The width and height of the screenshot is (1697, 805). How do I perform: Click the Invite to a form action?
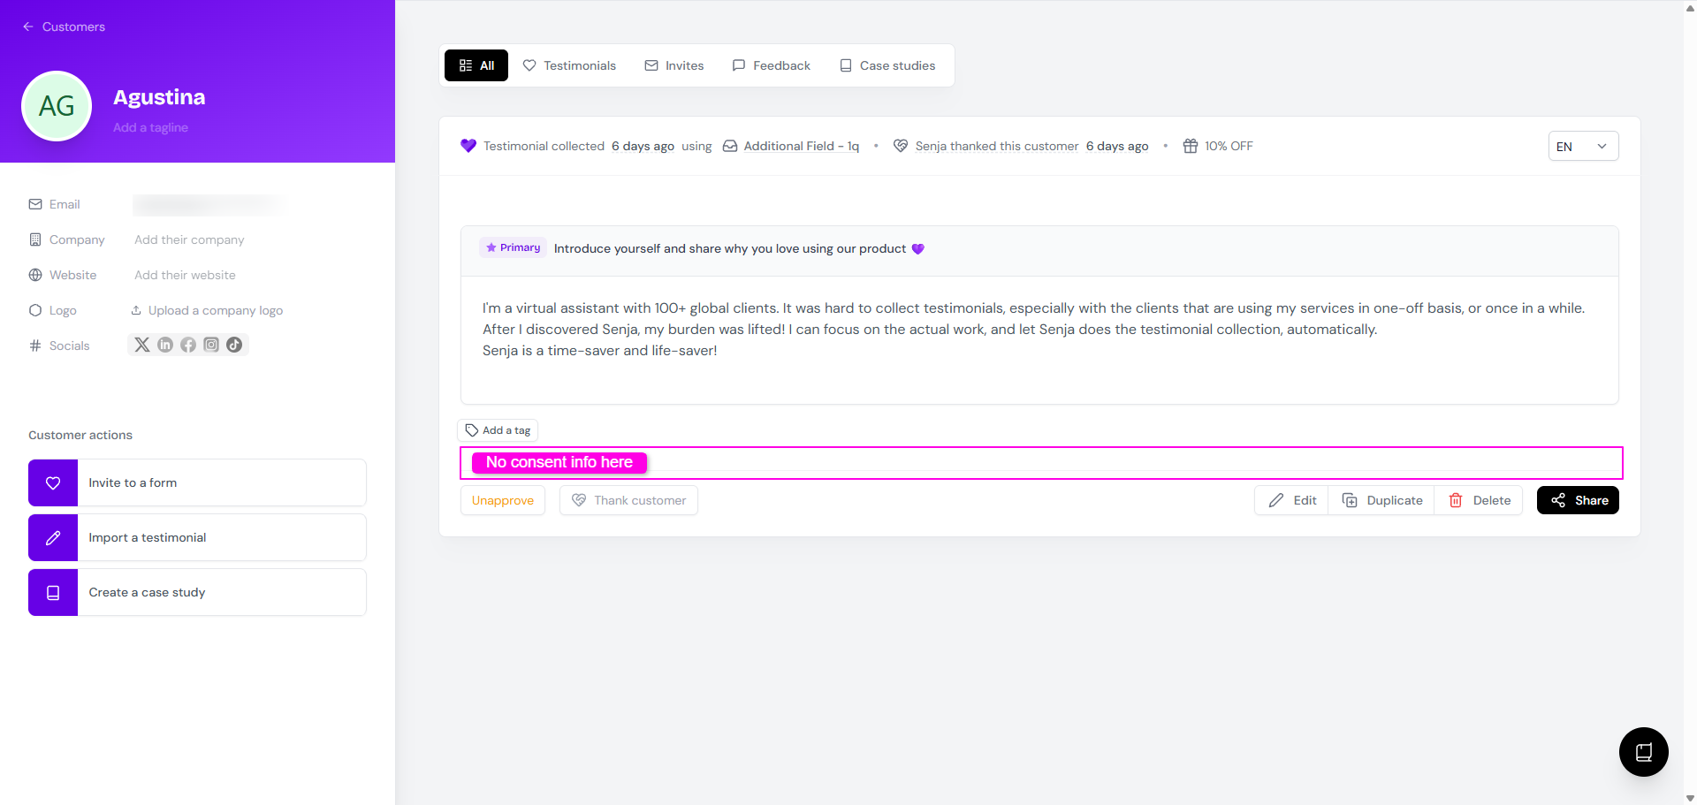197,482
